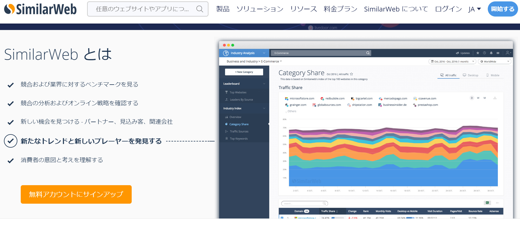This screenshot has width=520, height=237.
Task: Click the Traffic Sources sidebar icon
Action: click(x=226, y=131)
